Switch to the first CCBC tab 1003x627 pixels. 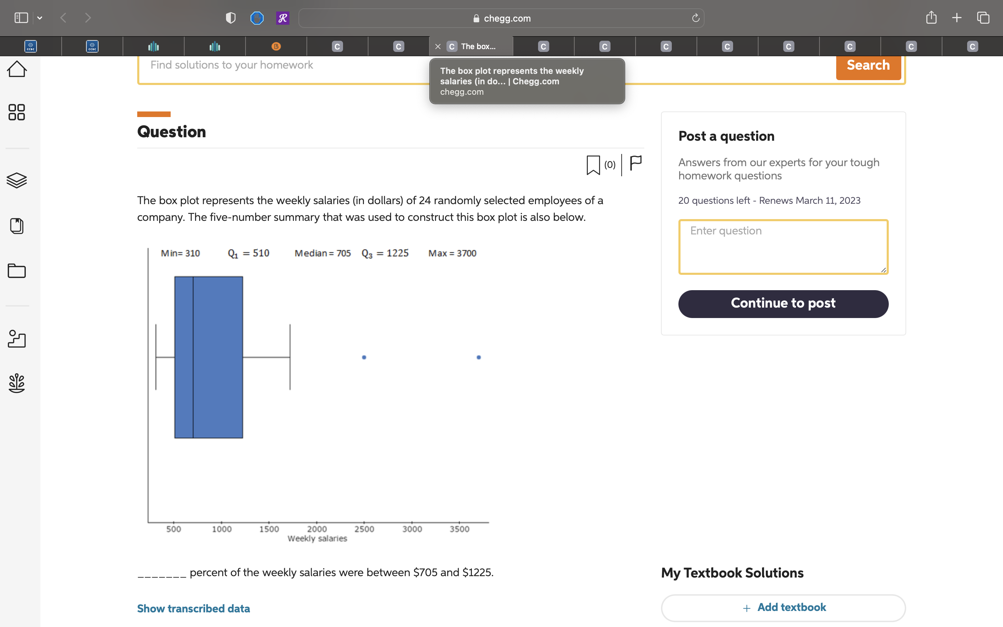click(x=31, y=46)
